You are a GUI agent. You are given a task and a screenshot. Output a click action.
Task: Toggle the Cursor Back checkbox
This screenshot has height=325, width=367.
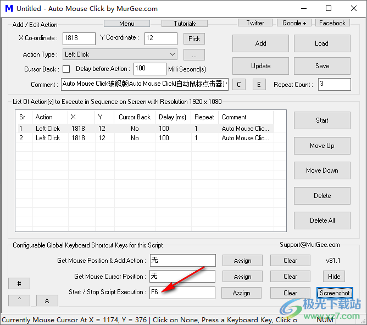(66, 69)
